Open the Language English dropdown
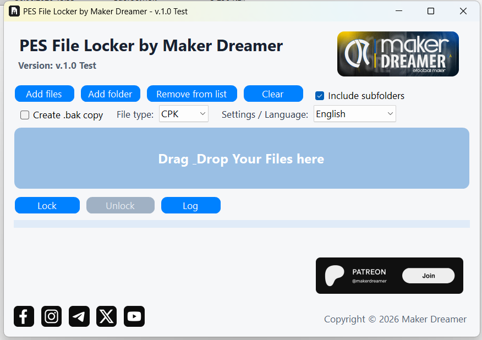The width and height of the screenshot is (482, 340). [355, 114]
